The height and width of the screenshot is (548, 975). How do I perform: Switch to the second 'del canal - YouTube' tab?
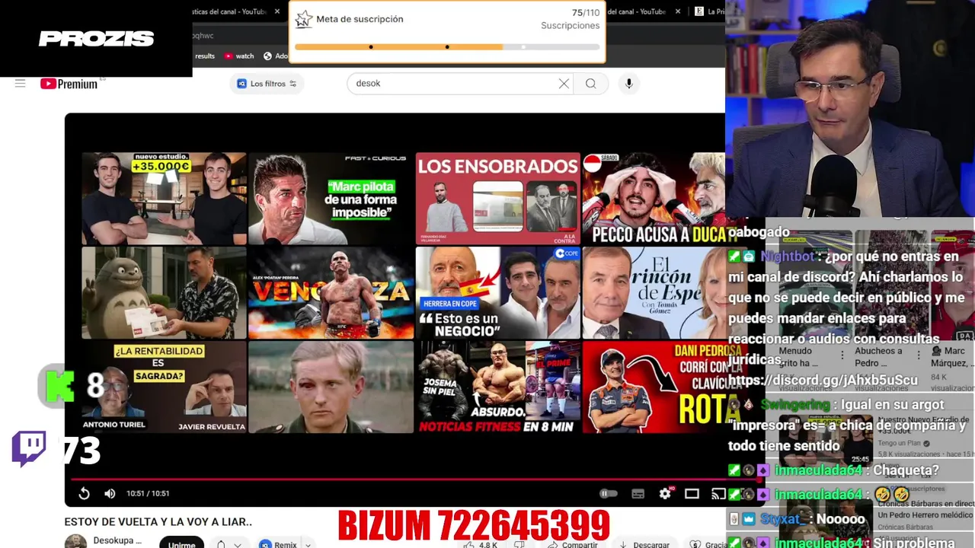pyautogui.click(x=638, y=11)
